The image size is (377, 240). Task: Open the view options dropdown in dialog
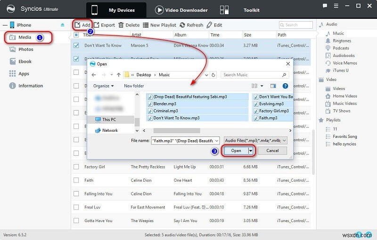tap(262, 86)
